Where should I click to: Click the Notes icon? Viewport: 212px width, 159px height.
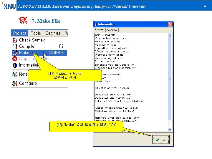tap(15, 74)
